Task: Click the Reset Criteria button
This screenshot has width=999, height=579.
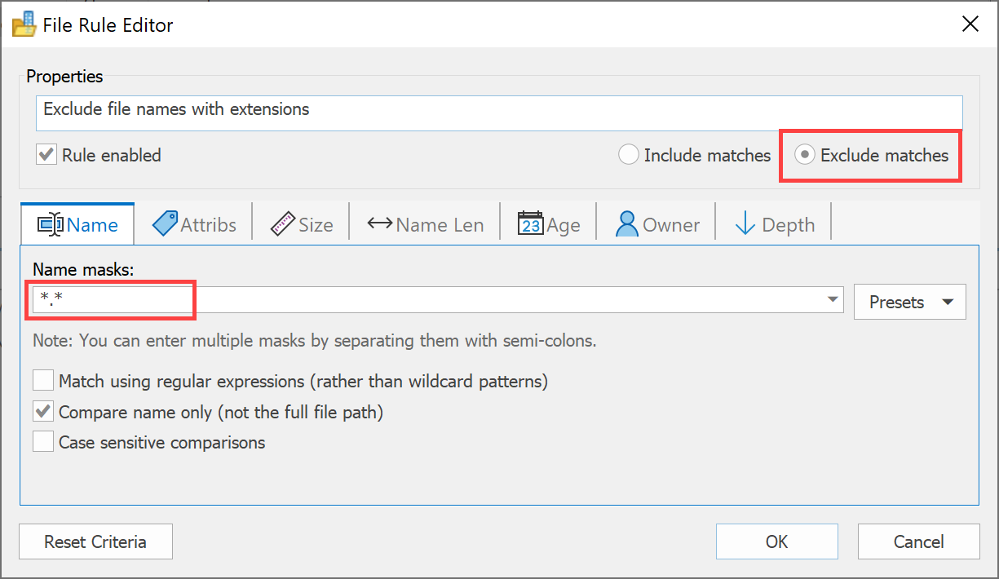Action: [x=95, y=541]
